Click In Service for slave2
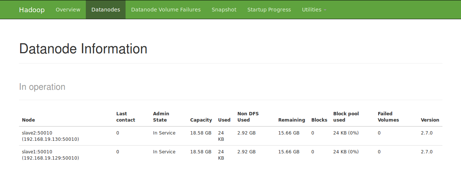 point(164,133)
